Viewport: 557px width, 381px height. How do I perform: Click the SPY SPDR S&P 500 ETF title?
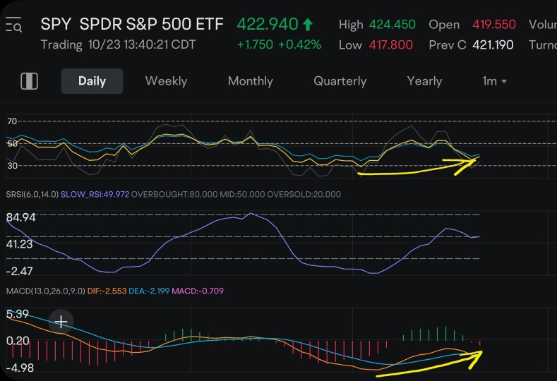click(132, 25)
